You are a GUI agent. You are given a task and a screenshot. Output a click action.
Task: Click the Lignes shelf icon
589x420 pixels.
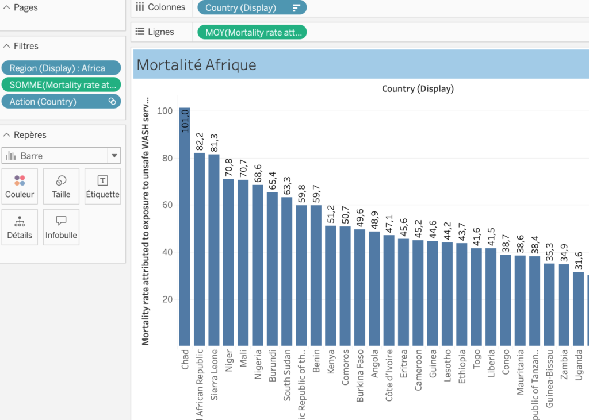(140, 32)
